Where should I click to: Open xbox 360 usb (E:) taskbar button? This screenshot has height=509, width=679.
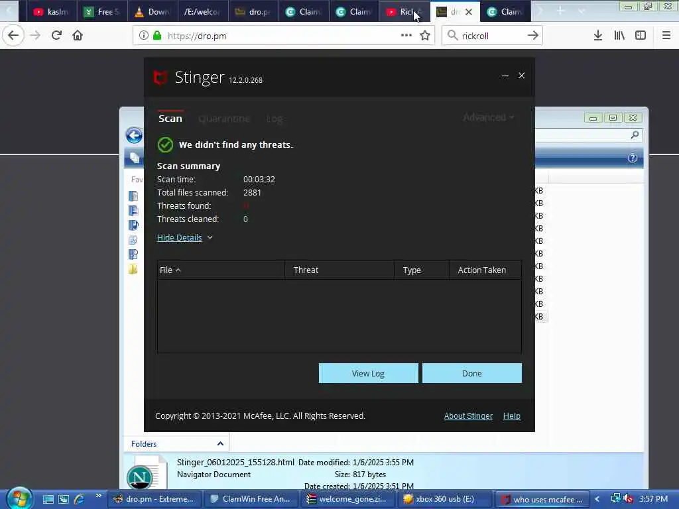coord(445,499)
